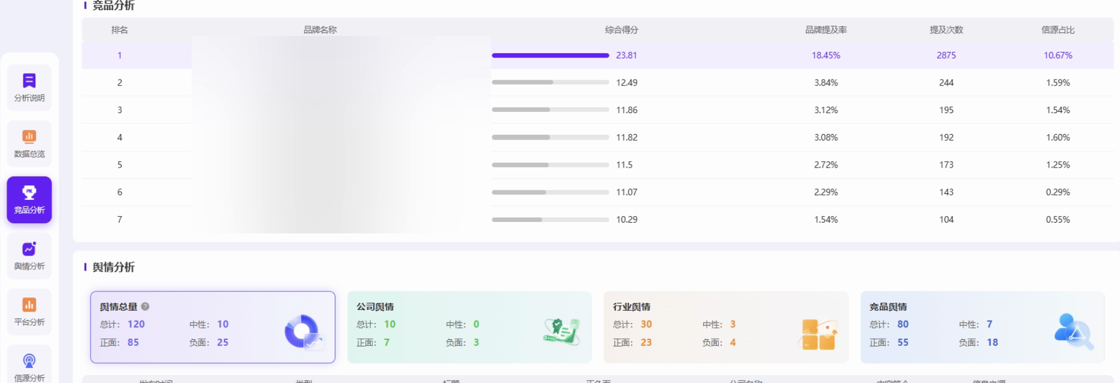
Task: Click the 提及次数 column header
Action: pyautogui.click(x=946, y=29)
